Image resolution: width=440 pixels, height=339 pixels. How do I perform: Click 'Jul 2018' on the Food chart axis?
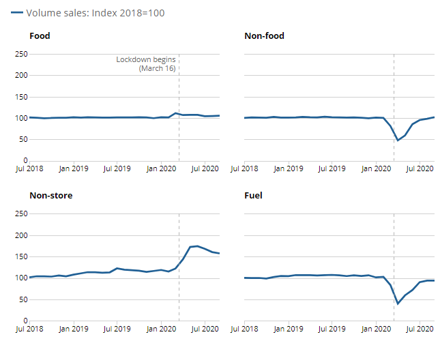[29, 168]
